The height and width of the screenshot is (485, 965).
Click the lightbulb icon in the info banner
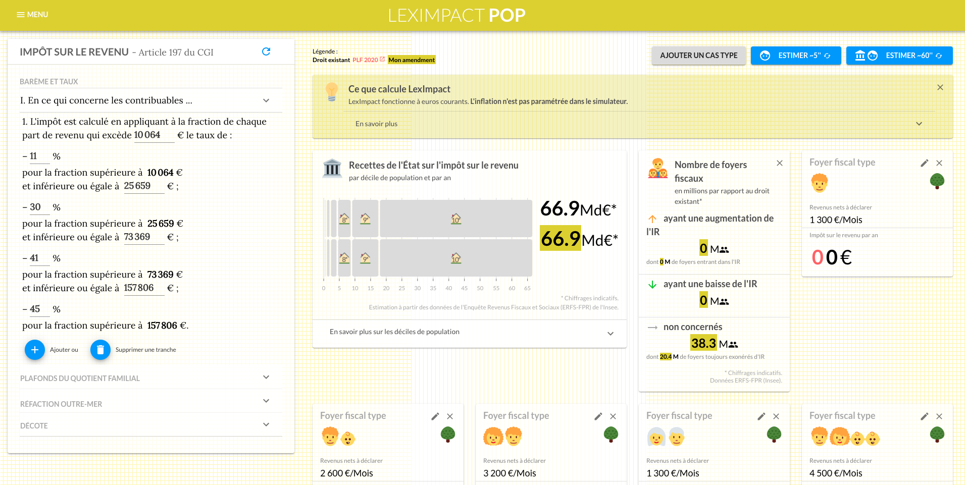331,92
